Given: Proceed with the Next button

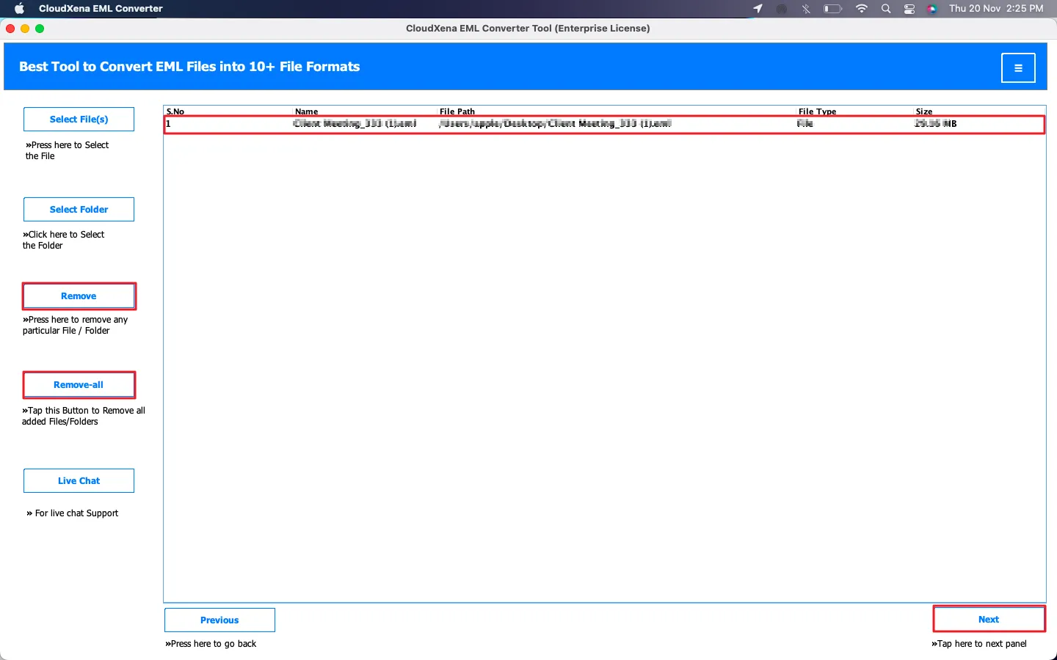Looking at the screenshot, I should (x=988, y=620).
